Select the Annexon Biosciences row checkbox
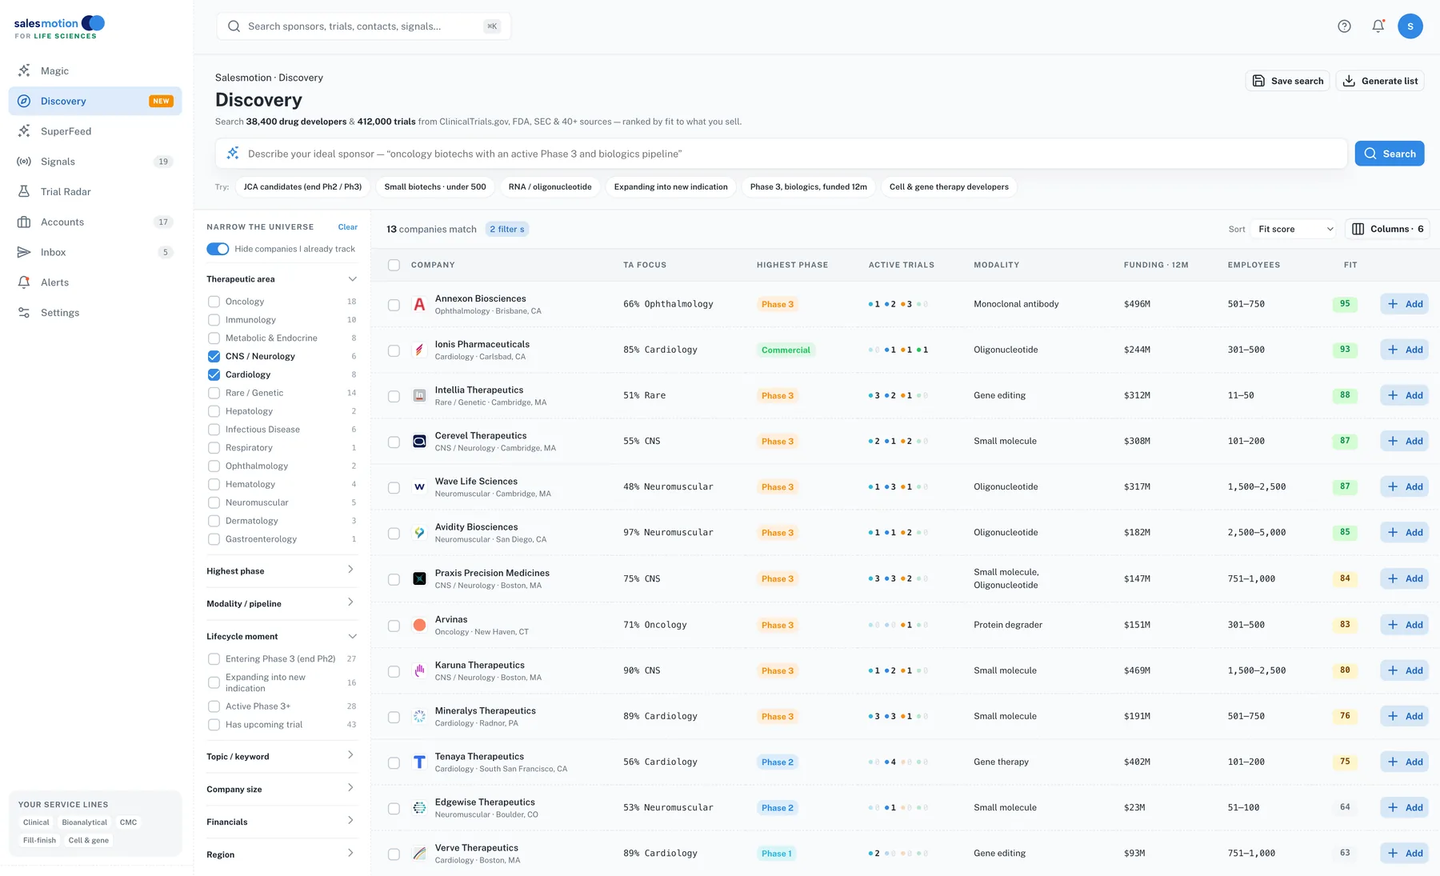Viewport: 1440px width, 876px height. pos(394,305)
